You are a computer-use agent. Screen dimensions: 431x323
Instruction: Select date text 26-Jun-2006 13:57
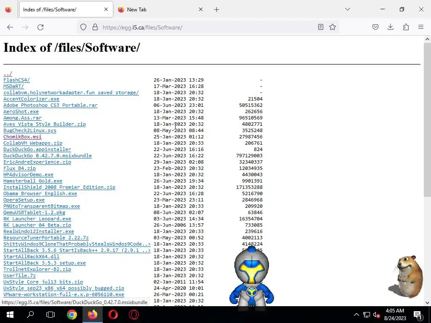click(178, 225)
